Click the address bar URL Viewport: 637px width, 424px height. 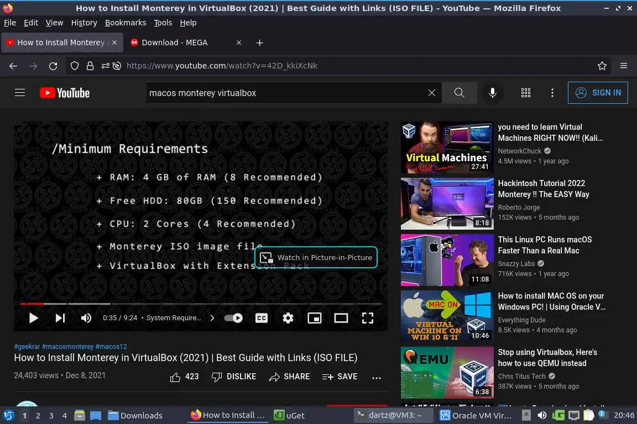[222, 66]
